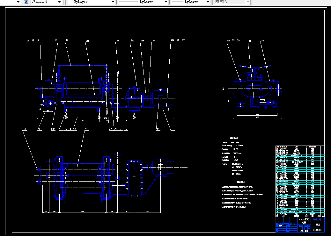
Task: Select the 1200mm parameter value
Action: (x=239, y=146)
